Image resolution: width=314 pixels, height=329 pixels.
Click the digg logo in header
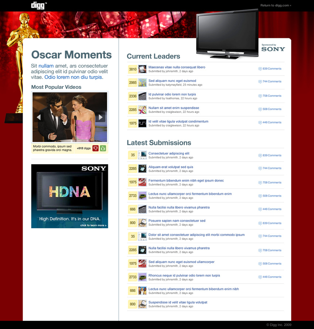(39, 5)
